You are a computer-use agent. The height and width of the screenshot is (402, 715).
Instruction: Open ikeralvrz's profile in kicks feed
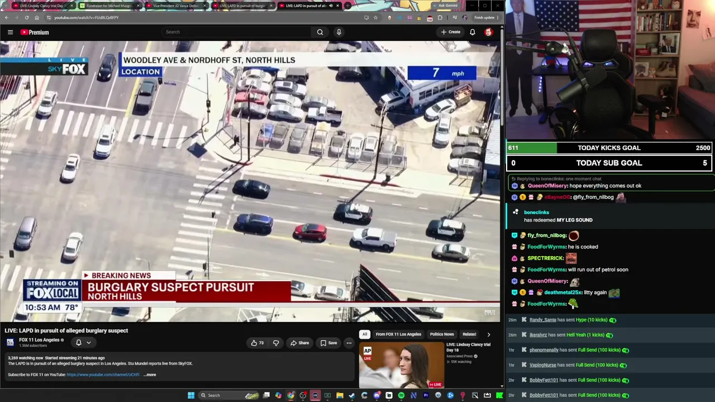(538, 335)
